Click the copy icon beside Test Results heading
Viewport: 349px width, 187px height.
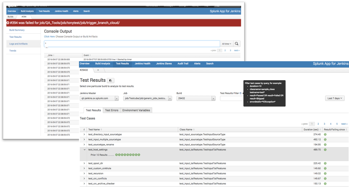[x=110, y=81]
